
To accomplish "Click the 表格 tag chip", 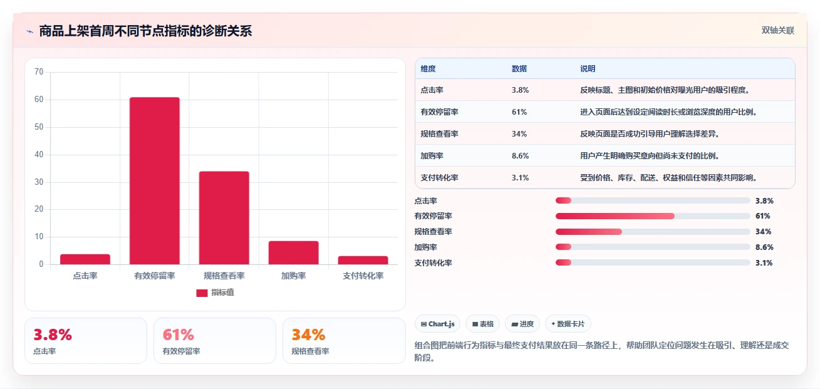I will 482,324.
